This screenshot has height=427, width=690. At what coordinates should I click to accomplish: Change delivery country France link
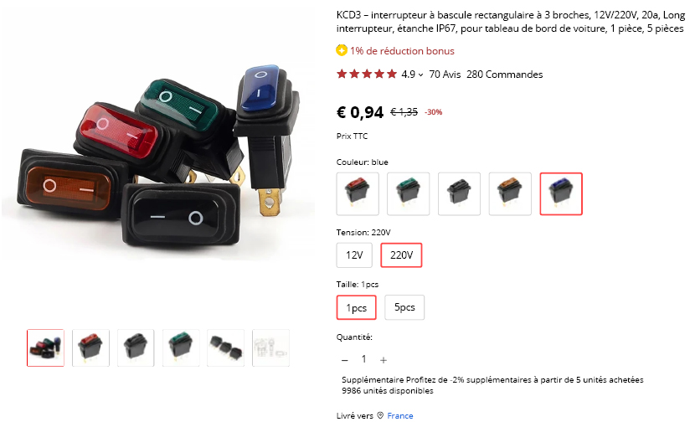click(x=400, y=415)
